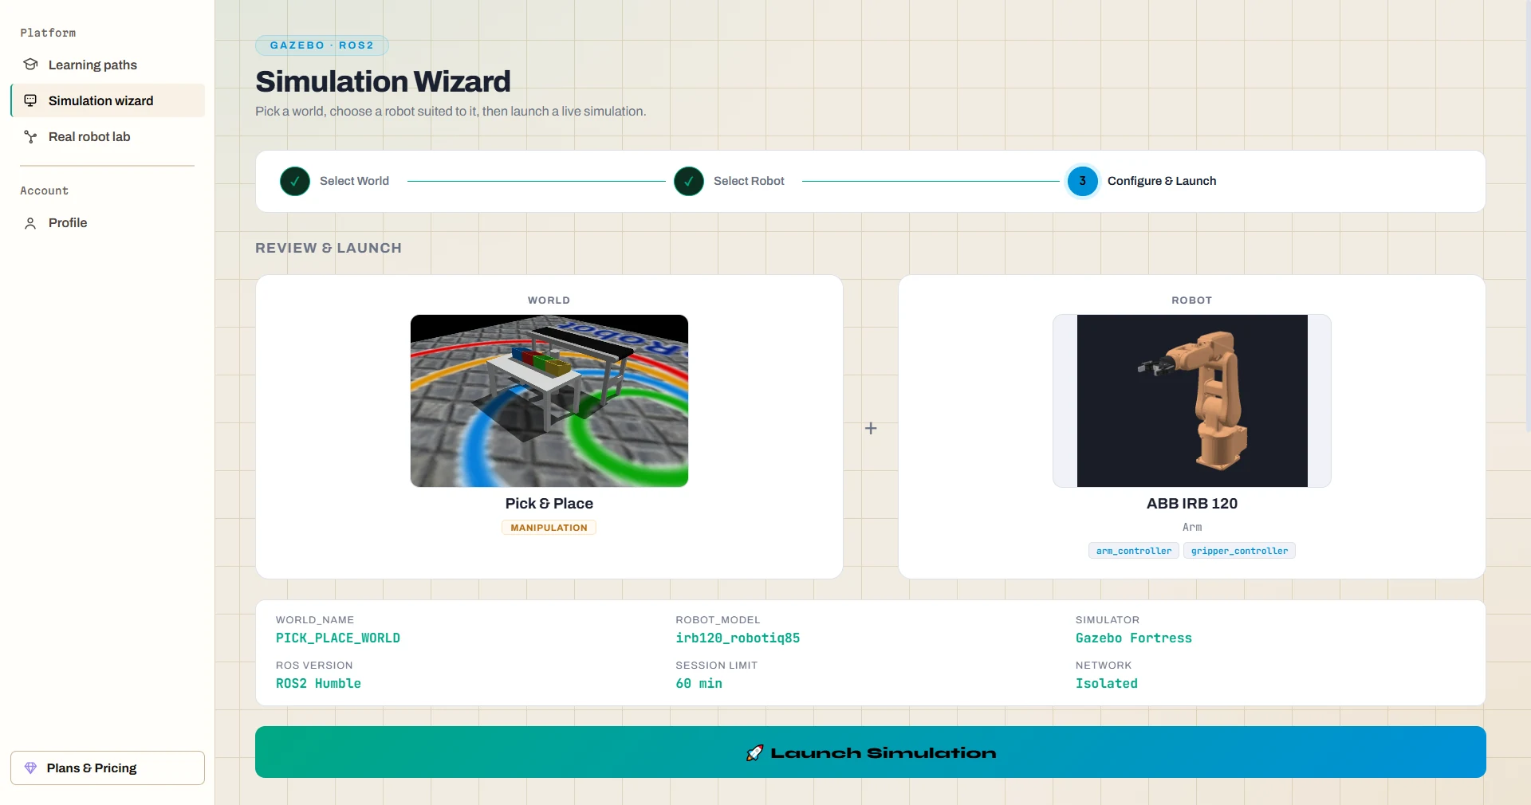Click the diamond icon in Plans & Pricing
Viewport: 1531px width, 805px height.
(x=30, y=768)
